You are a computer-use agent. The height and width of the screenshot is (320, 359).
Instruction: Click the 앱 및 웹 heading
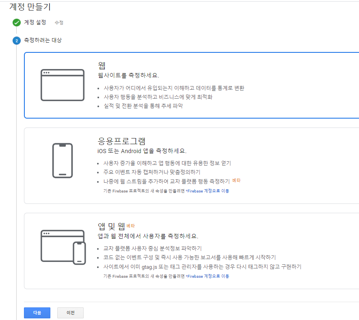coord(111,226)
